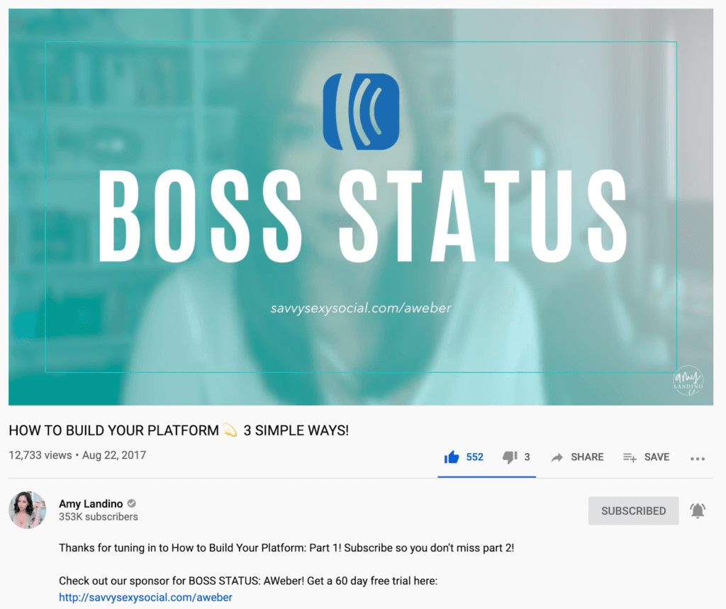This screenshot has height=609, width=726.
Task: Click the SHARE button label
Action: [587, 457]
